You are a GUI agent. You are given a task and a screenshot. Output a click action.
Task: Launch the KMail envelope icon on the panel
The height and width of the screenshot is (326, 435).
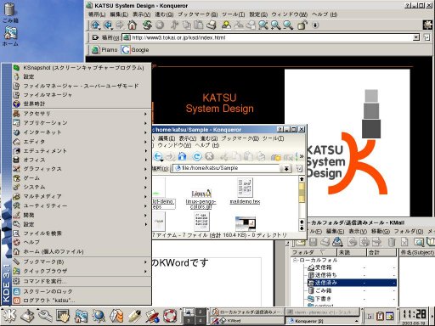[116, 316]
